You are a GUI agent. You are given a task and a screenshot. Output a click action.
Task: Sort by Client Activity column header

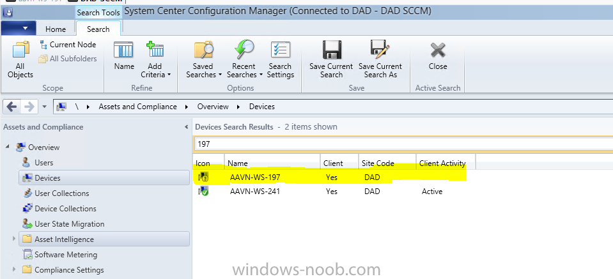tap(446, 163)
